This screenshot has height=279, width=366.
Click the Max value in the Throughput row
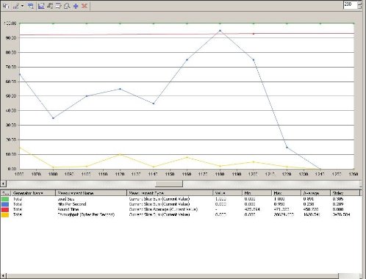[x=284, y=214]
